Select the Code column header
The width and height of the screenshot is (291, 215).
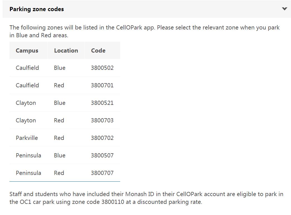click(x=98, y=50)
